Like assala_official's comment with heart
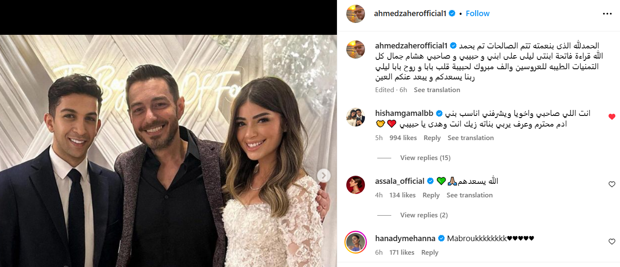Viewport: 620px width, 267px height. tap(612, 184)
